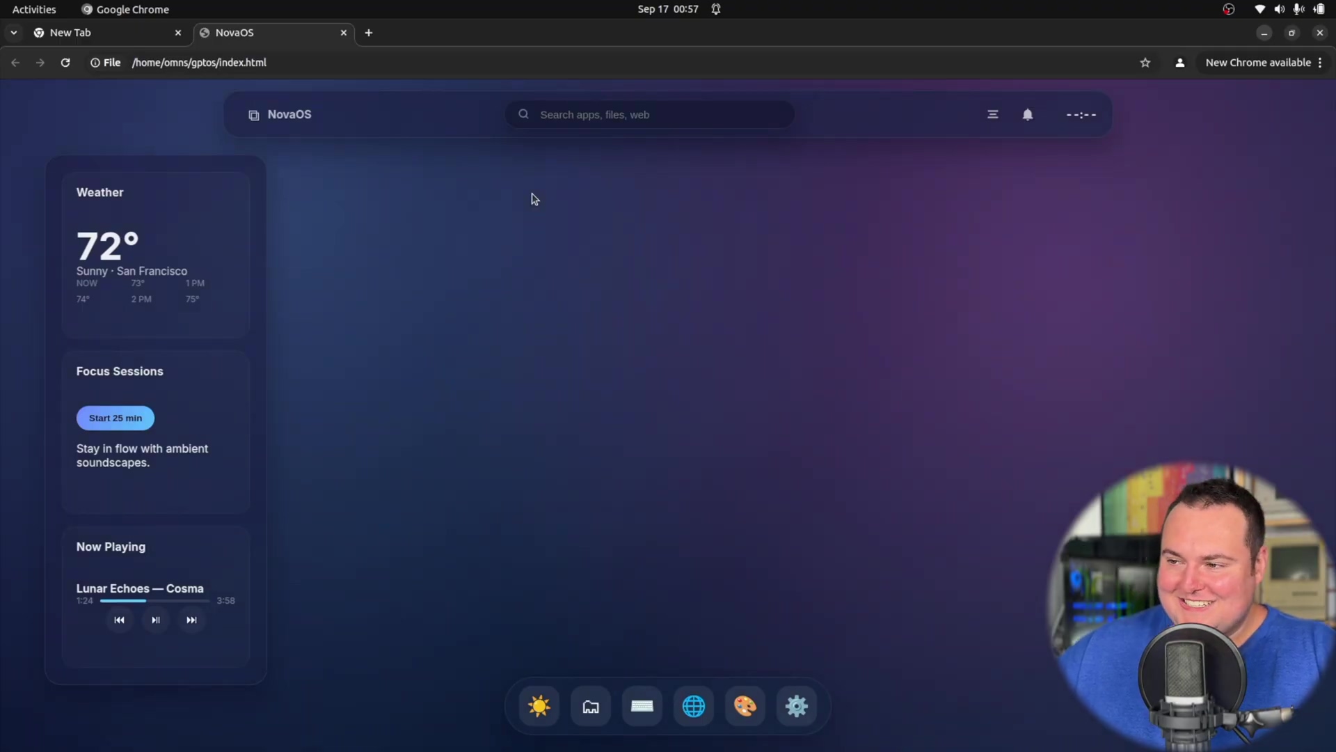Click the 72° temperature reading
The height and width of the screenshot is (752, 1336).
tap(108, 246)
